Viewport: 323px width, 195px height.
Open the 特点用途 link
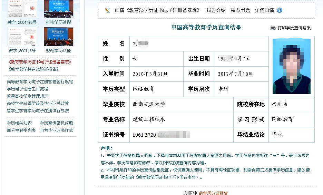click(240, 10)
